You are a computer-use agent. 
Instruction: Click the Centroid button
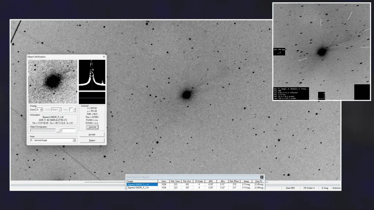(x=93, y=127)
